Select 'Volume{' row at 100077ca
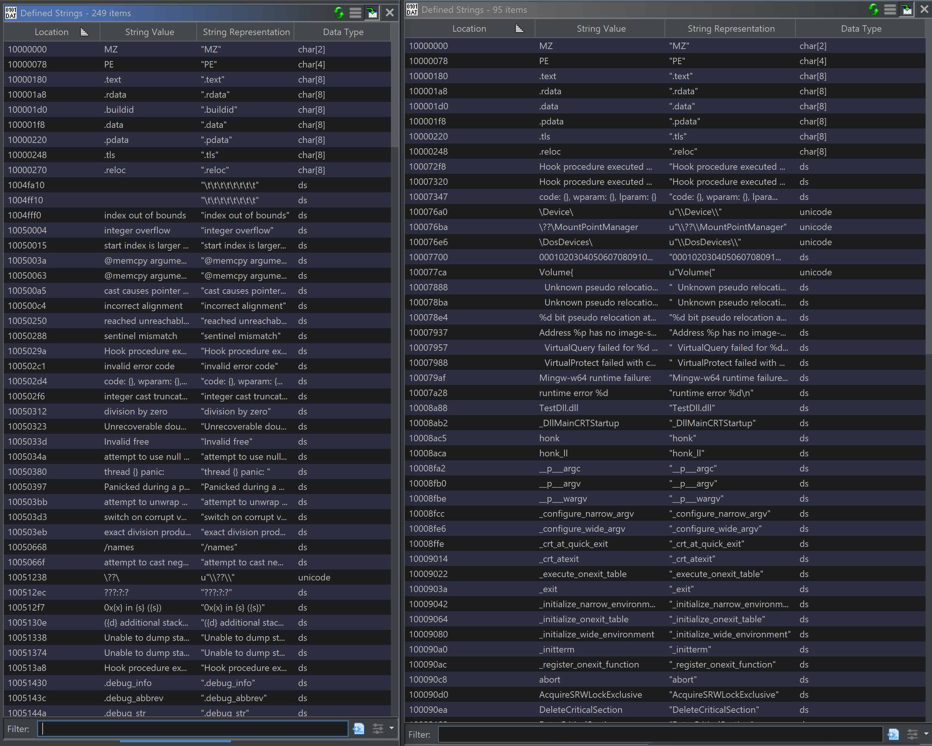Screen dimensions: 932x746 pyautogui.click(x=665, y=272)
